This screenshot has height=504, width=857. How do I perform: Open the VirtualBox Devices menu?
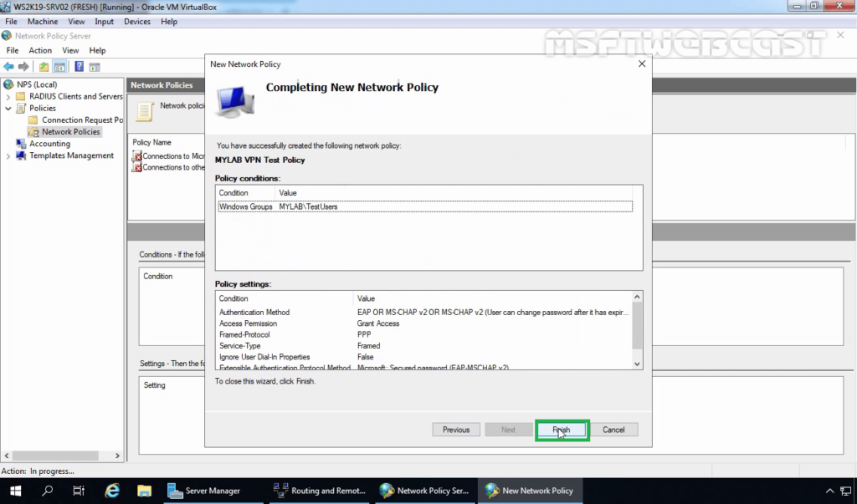pos(136,21)
